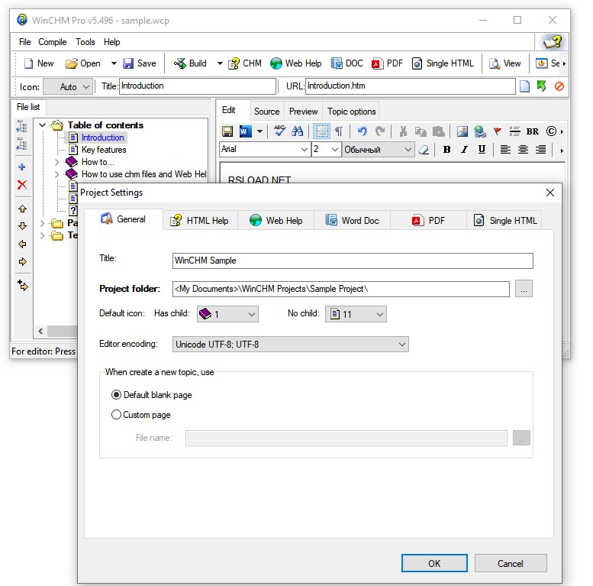
Task: Click the Project folder path field
Action: [x=340, y=289]
